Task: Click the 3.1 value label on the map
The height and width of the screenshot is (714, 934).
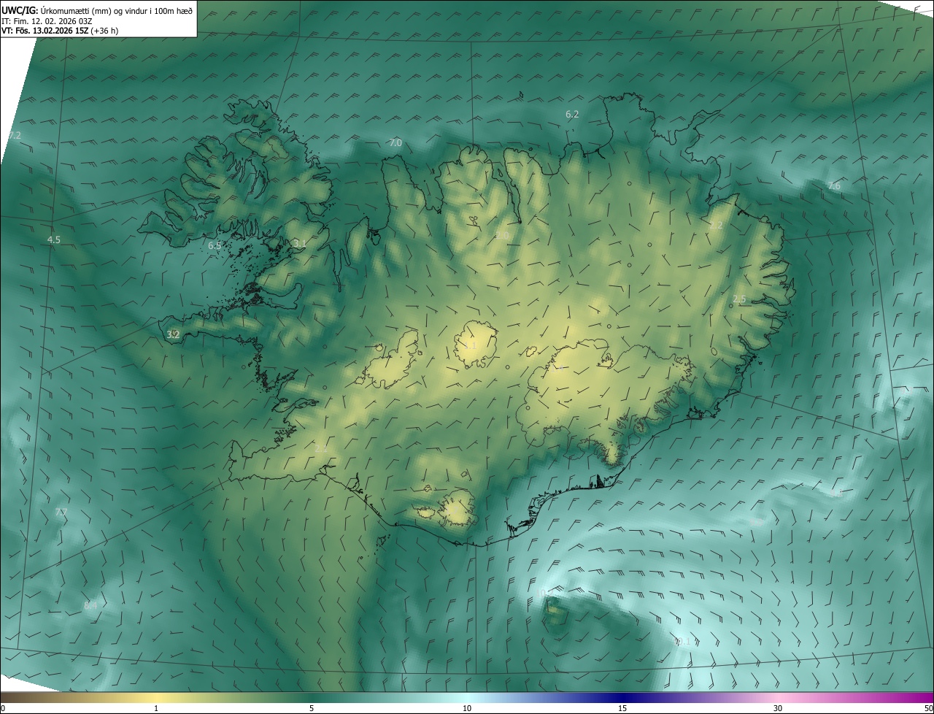Action: pyautogui.click(x=300, y=243)
